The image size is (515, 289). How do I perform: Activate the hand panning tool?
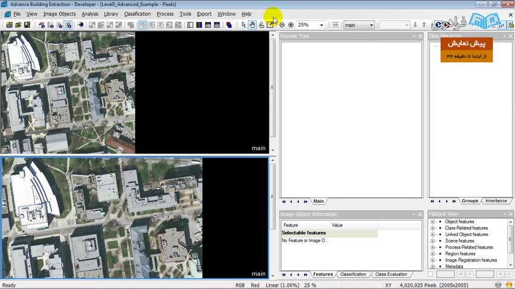(252, 25)
